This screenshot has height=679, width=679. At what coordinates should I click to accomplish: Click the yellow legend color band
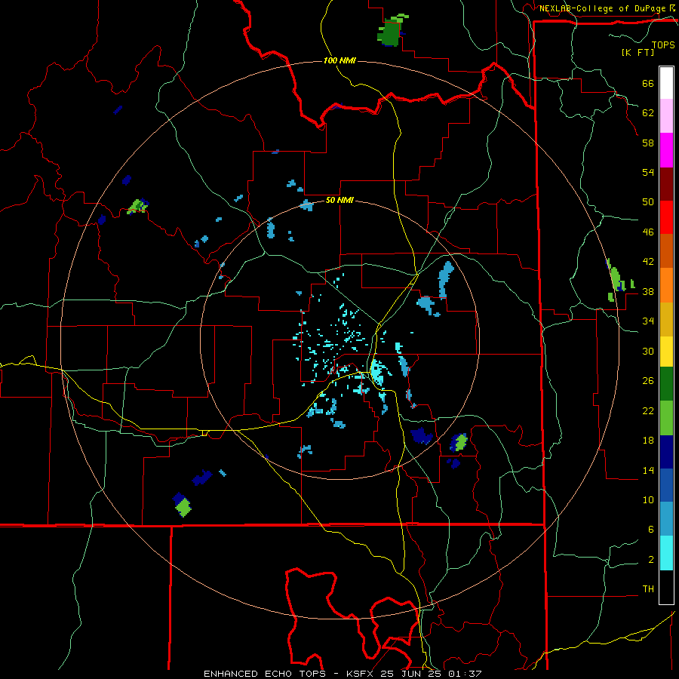666,351
